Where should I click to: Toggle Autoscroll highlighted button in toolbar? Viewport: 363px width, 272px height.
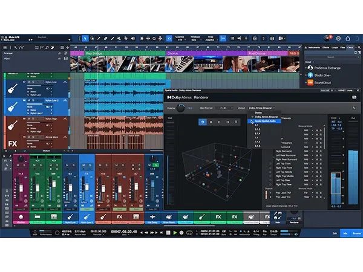(169, 39)
